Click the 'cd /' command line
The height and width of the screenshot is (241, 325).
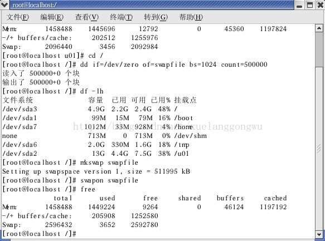(52, 56)
